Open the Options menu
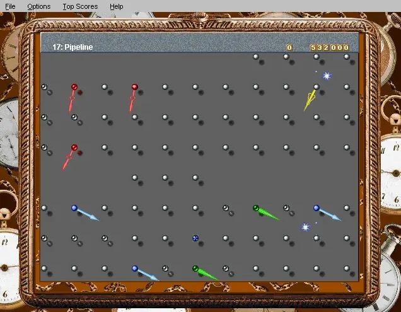Image resolution: width=401 pixels, height=312 pixels. [38, 6]
